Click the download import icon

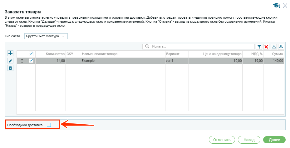274,47
